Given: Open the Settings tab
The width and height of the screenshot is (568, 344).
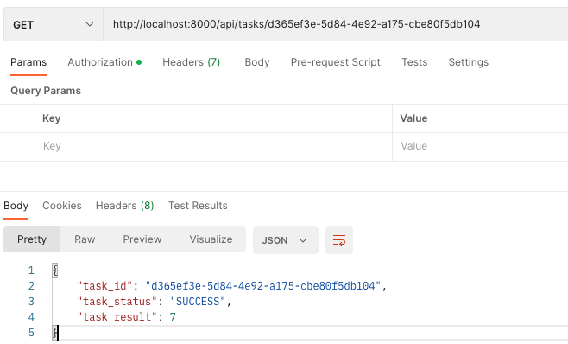Looking at the screenshot, I should pos(469,62).
